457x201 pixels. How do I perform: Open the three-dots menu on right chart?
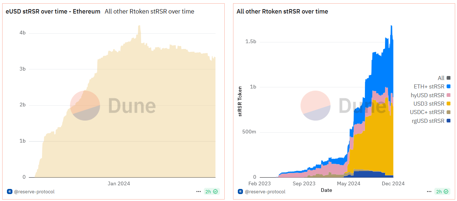pos(429,191)
